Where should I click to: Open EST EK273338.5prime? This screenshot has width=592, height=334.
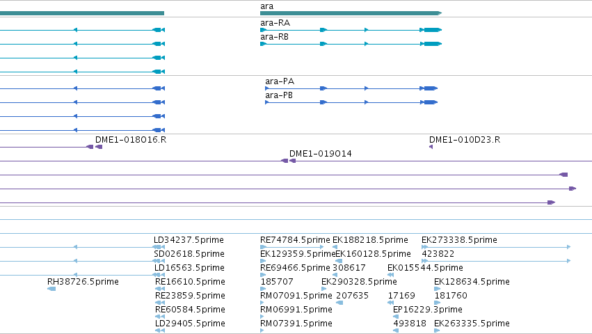click(x=460, y=240)
